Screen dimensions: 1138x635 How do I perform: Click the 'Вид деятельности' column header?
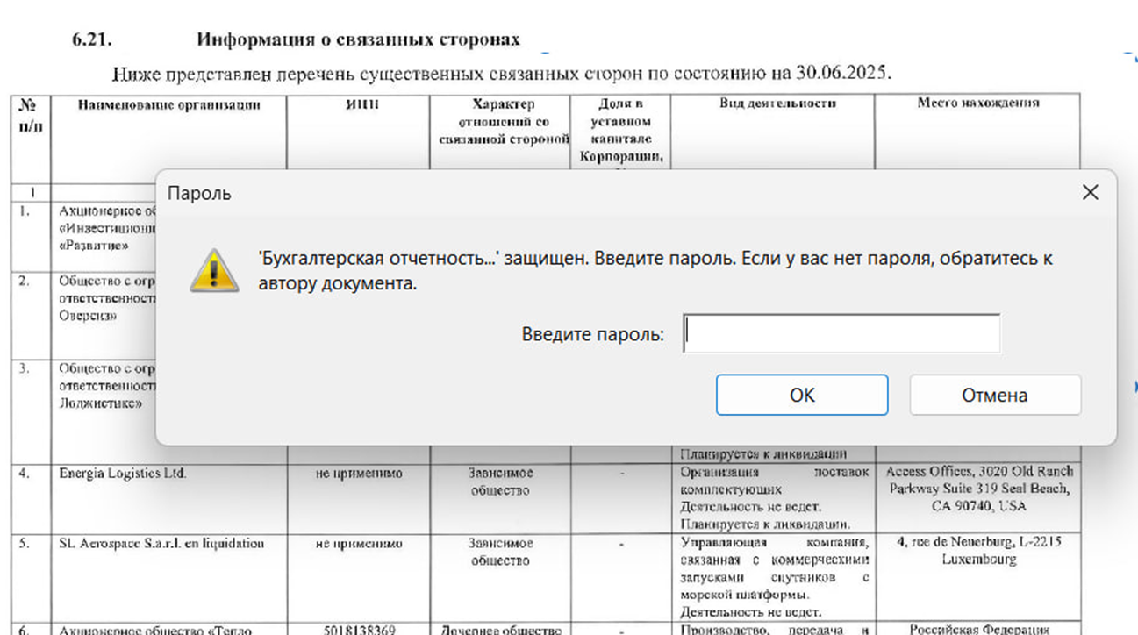pos(777,103)
